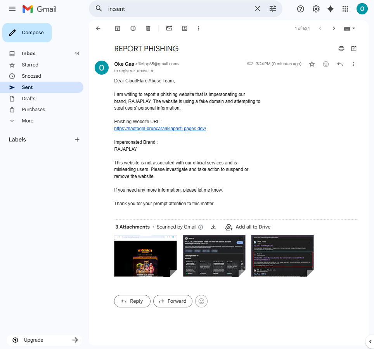Open the email in a new window
374x349 pixels.
click(x=354, y=49)
